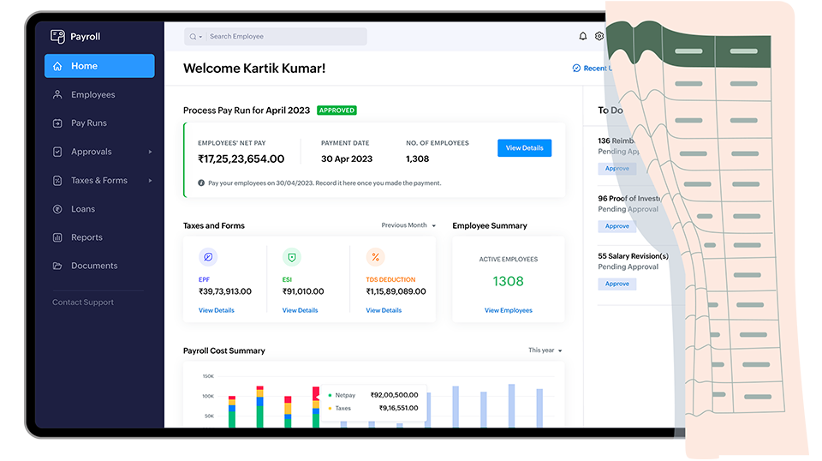The width and height of the screenshot is (822, 461).
Task: Open the This year dropdown
Action: point(545,350)
